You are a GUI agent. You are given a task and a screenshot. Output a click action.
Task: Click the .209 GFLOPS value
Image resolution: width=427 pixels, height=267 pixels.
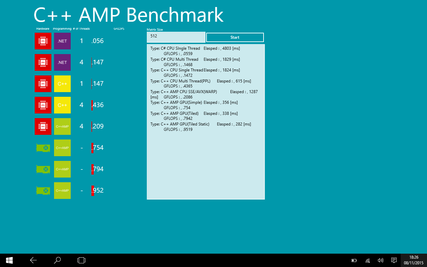[97, 126]
